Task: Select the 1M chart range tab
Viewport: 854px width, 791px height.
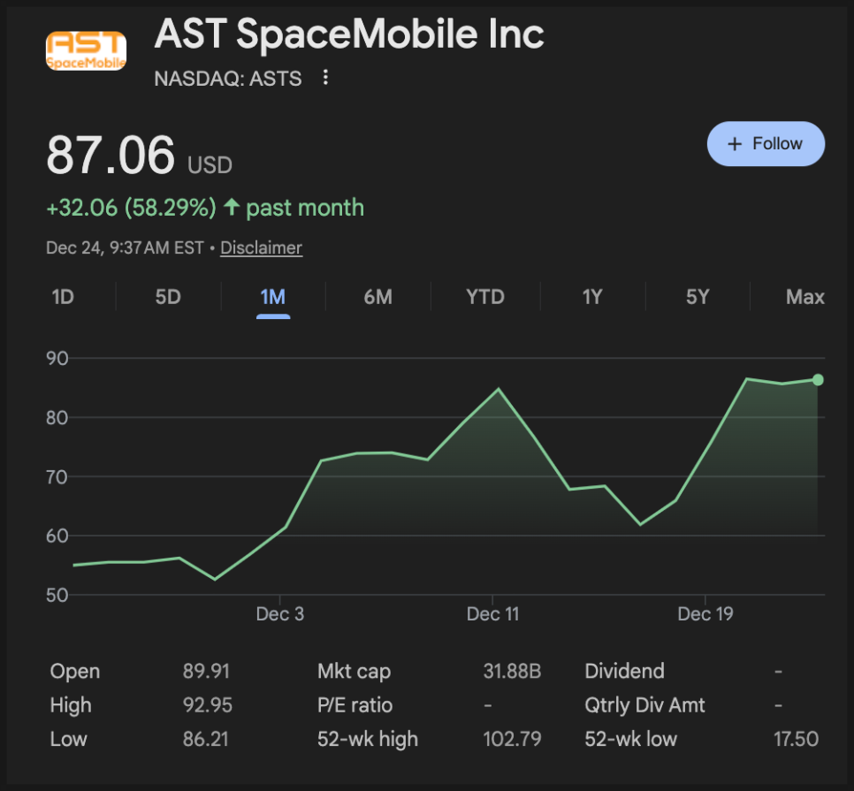Action: click(273, 297)
